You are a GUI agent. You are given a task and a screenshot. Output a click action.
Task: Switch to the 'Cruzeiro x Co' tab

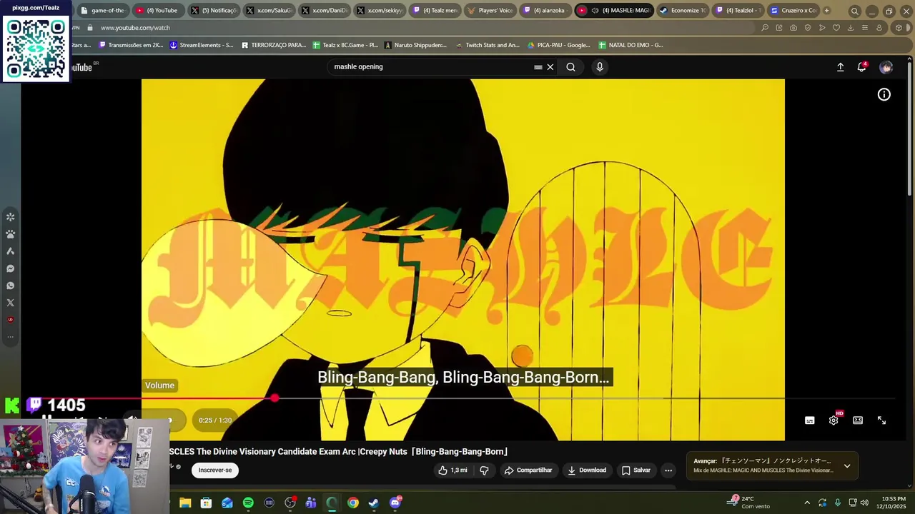point(793,11)
